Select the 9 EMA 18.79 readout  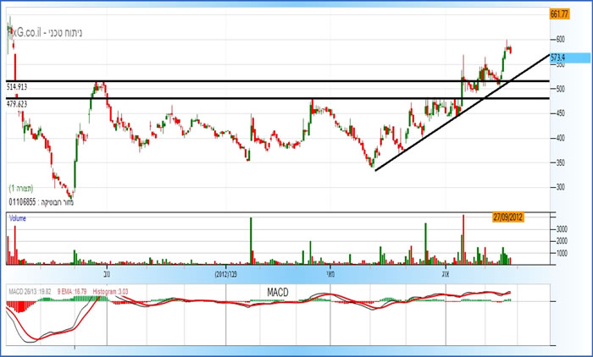pos(75,290)
